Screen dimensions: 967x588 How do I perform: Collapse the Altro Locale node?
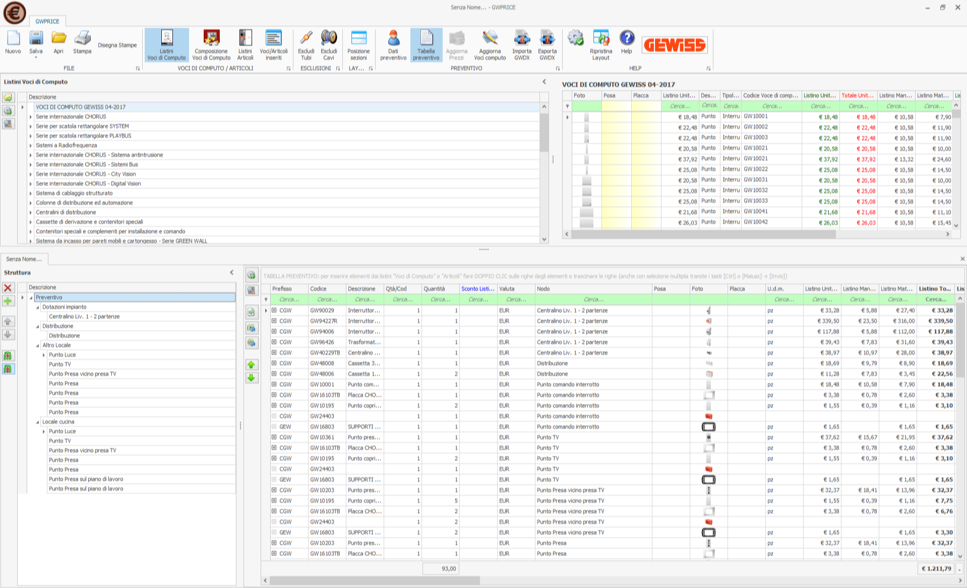(x=38, y=345)
